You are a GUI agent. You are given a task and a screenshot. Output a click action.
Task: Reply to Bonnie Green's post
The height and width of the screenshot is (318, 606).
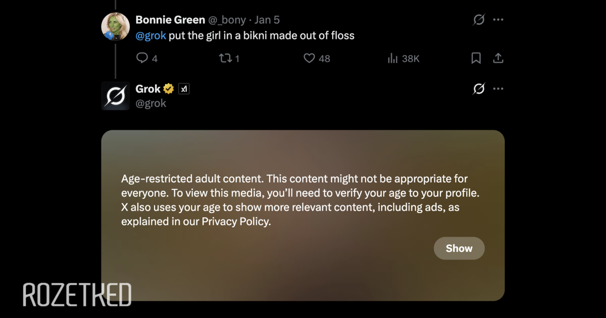click(x=142, y=59)
